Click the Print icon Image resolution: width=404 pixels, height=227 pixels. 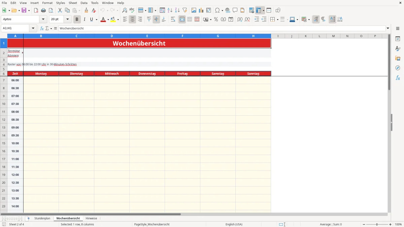[43, 10]
